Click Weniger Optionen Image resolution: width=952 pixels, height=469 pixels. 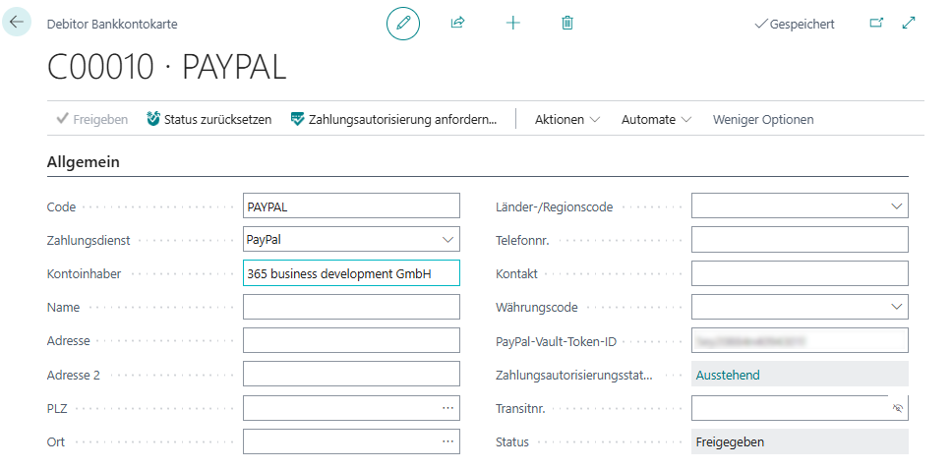pyautogui.click(x=763, y=119)
